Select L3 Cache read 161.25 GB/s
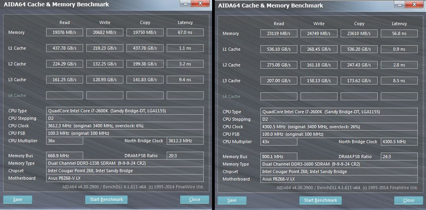The width and height of the screenshot is (426, 210). click(64, 80)
